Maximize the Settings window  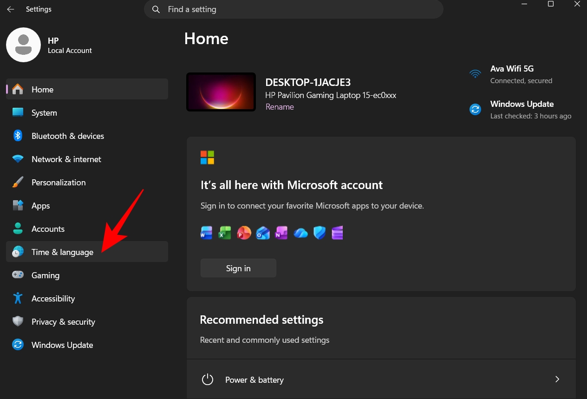[x=551, y=4]
